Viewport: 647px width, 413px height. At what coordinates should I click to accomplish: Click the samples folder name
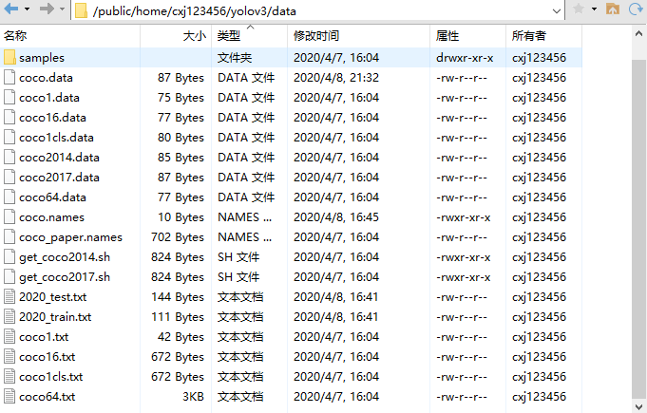click(42, 58)
